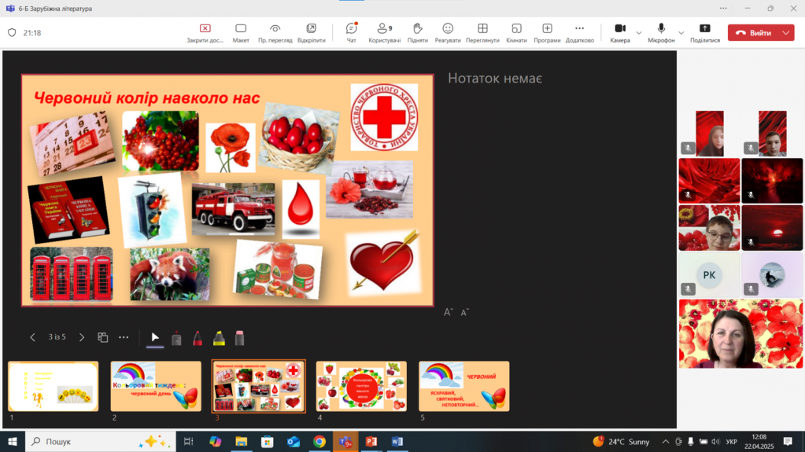Select the laser pointer tool
The width and height of the screenshot is (805, 452).
click(176, 338)
